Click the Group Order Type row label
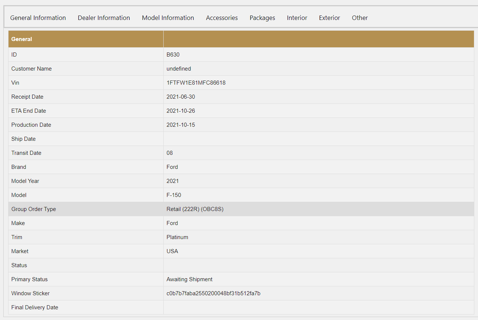The image size is (478, 320). [34, 209]
